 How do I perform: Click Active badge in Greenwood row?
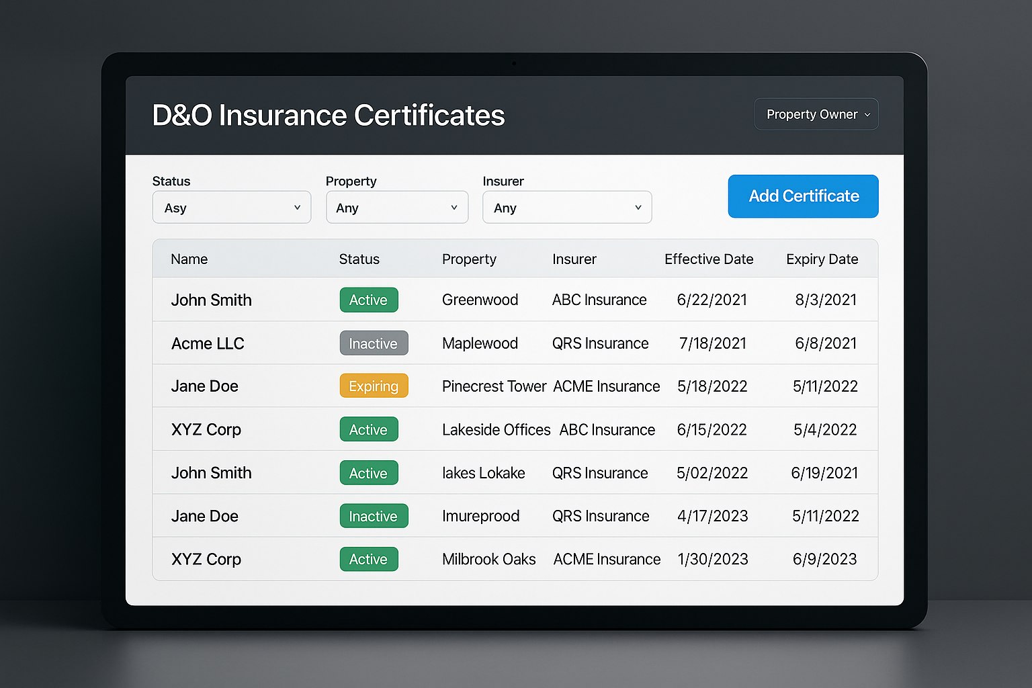tap(368, 300)
